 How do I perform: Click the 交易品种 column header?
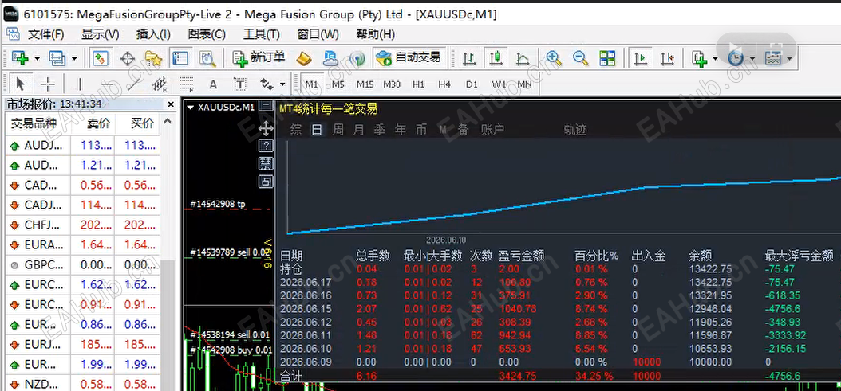[x=34, y=123]
